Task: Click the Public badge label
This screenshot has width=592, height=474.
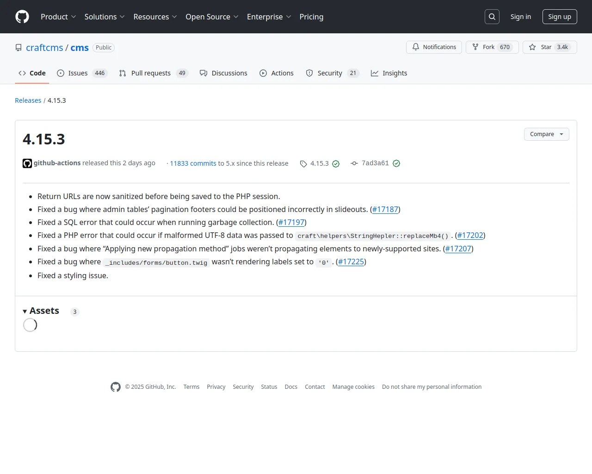Action: tap(104, 48)
